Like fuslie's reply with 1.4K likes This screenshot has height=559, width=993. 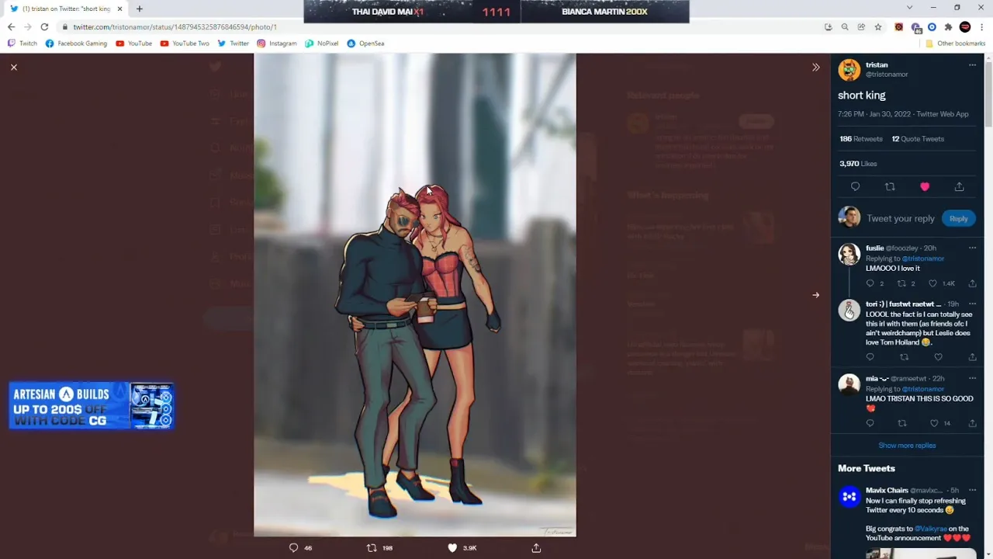(x=932, y=284)
